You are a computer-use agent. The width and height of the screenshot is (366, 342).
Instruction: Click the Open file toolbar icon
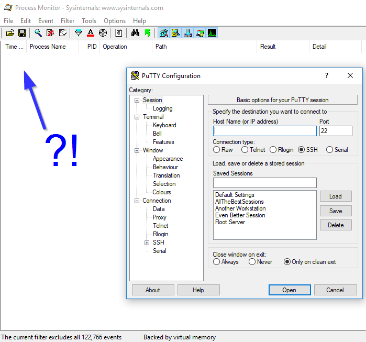pos(10,33)
